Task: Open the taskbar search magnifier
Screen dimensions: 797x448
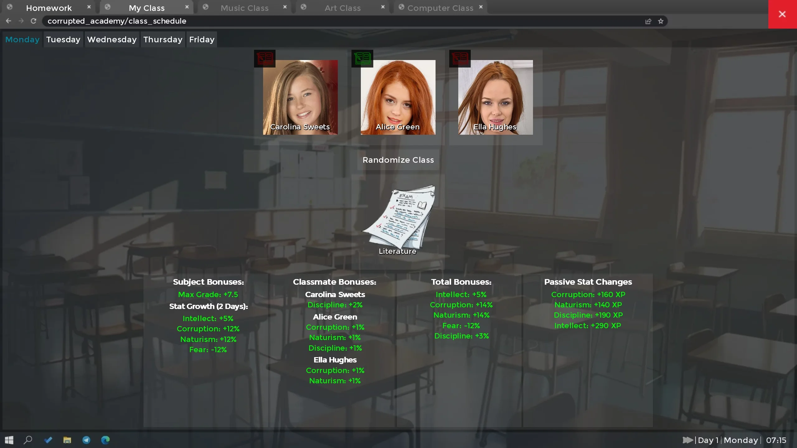Action: click(x=28, y=440)
